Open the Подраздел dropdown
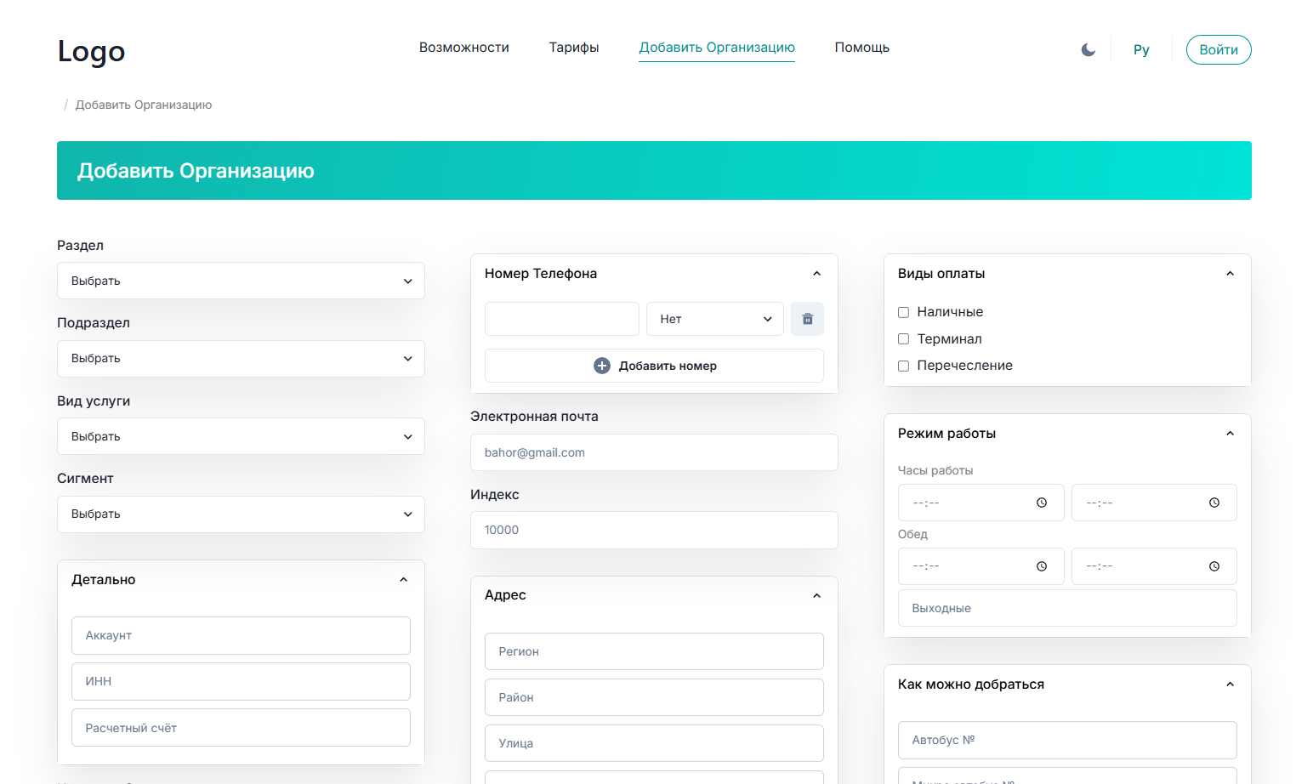 pyautogui.click(x=241, y=359)
